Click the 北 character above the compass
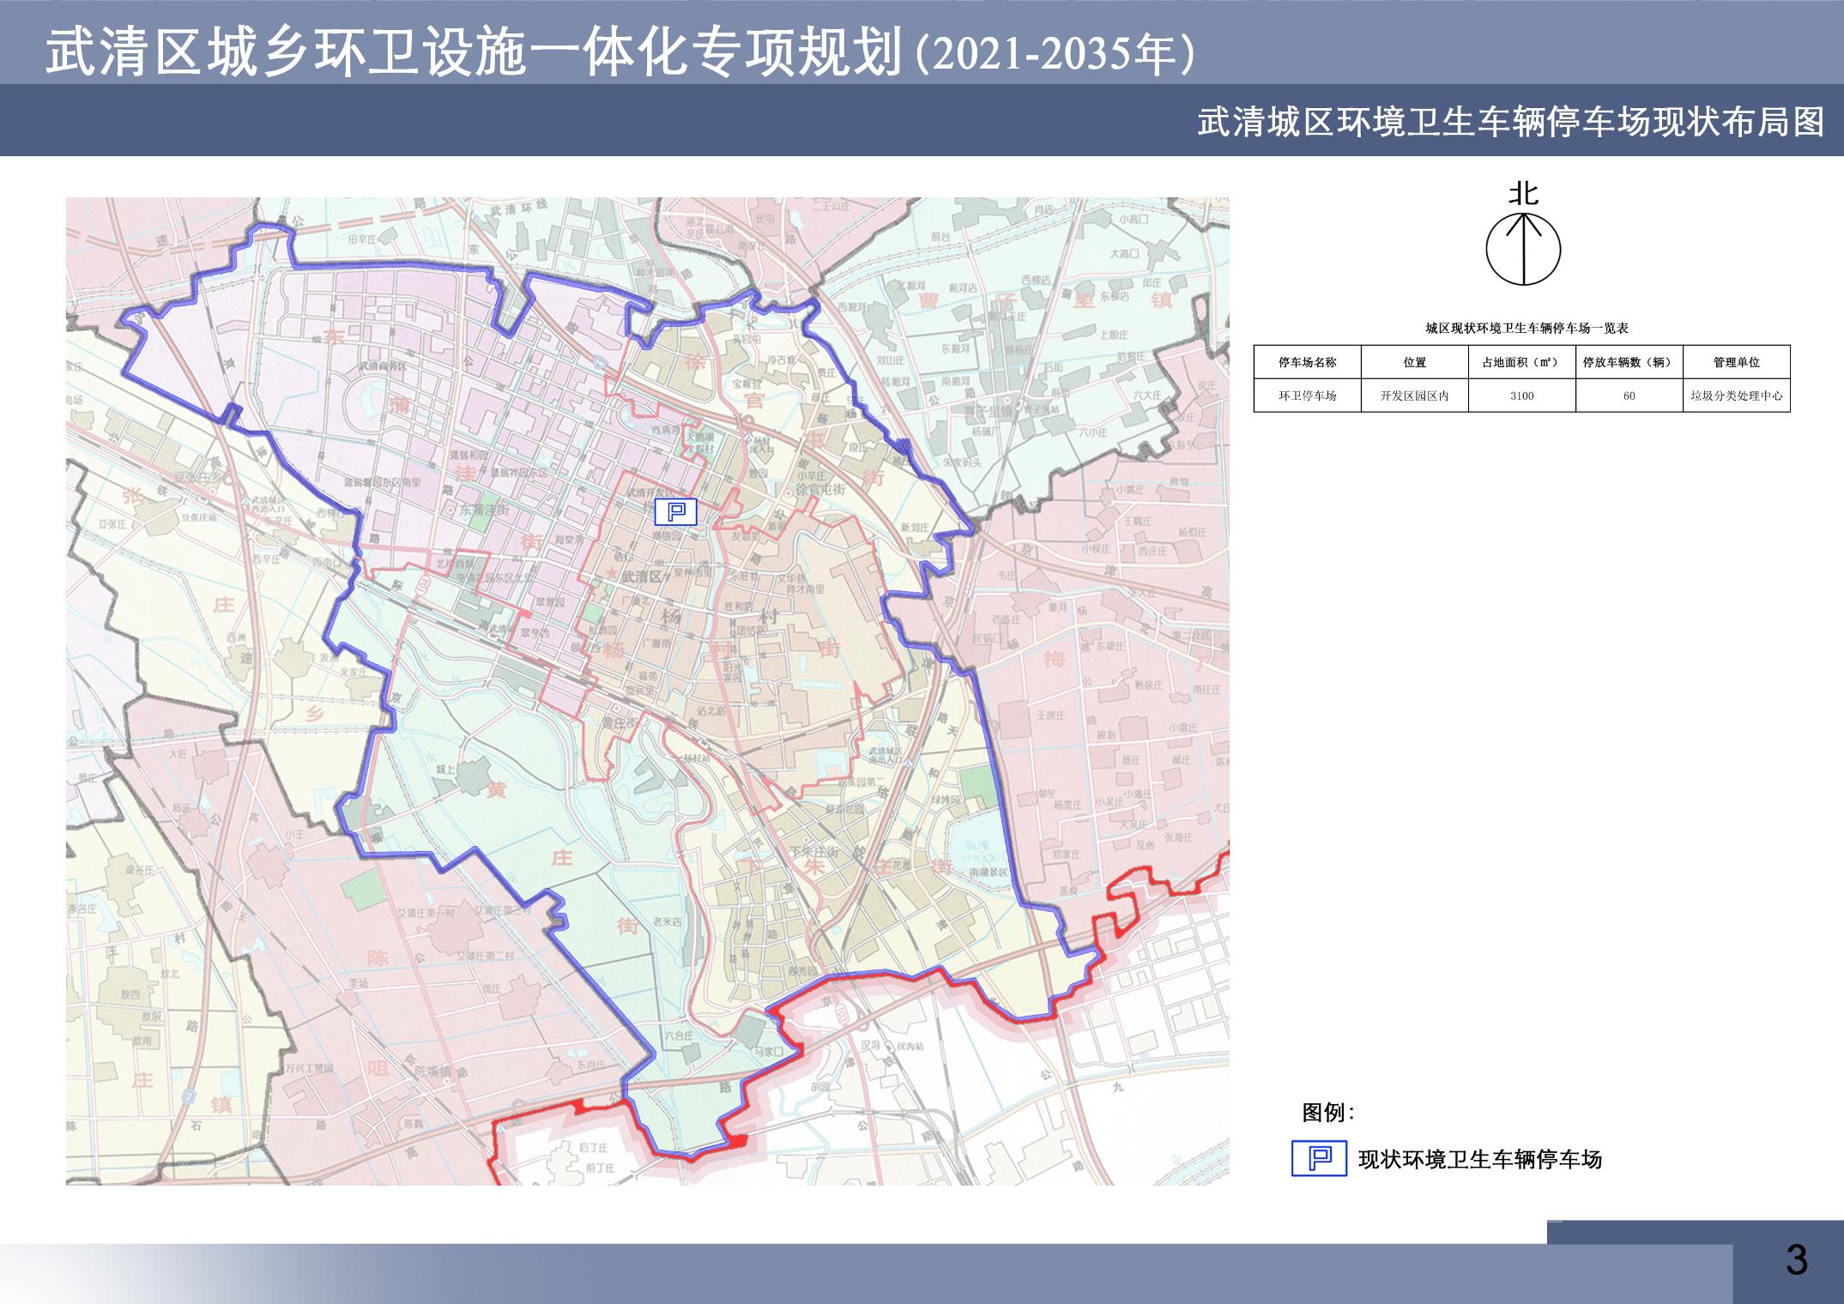This screenshot has width=1844, height=1304. (1524, 195)
